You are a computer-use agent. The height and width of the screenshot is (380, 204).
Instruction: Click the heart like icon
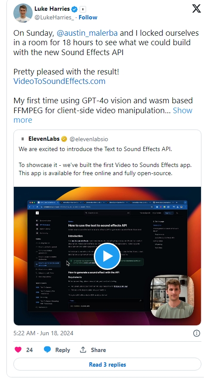18,349
